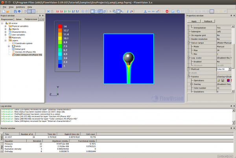This screenshot has width=236, height=158.
Task: Click the 3D box toolbar icon
Action: coord(25,11)
